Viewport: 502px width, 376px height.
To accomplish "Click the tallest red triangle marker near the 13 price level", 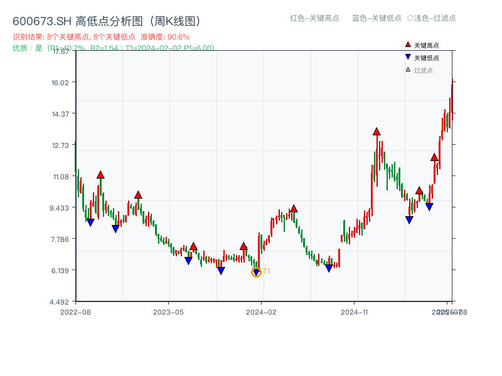I will click(376, 132).
